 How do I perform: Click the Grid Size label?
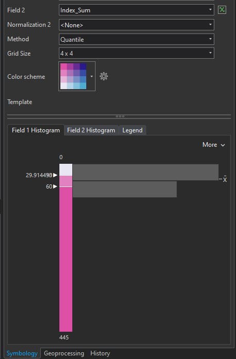pos(19,54)
